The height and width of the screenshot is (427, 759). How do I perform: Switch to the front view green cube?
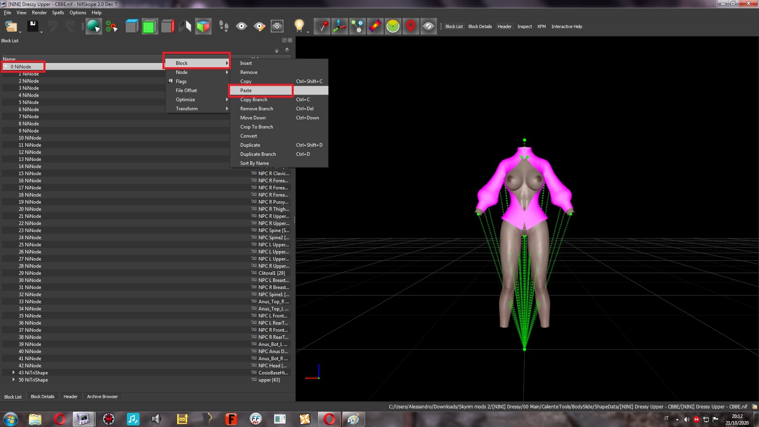[149, 26]
